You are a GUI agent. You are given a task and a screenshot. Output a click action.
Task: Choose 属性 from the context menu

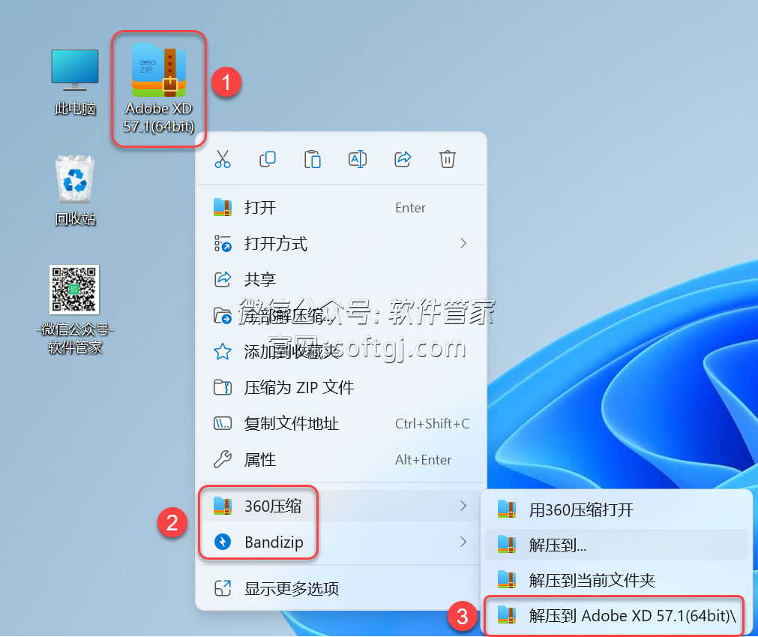pos(341,459)
